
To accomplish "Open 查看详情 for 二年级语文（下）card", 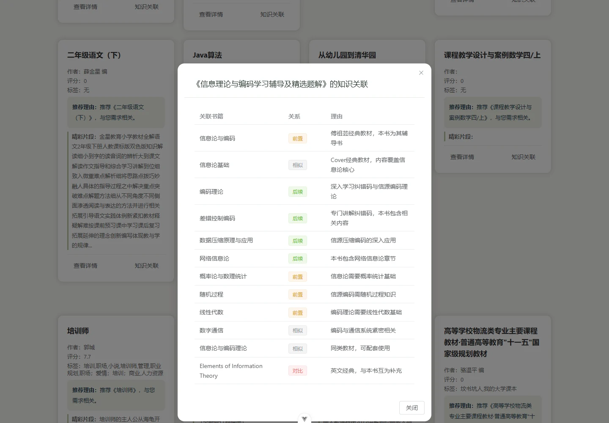I will [85, 266].
